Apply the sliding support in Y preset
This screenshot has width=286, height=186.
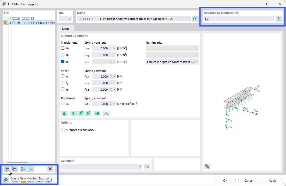[x=89, y=113]
